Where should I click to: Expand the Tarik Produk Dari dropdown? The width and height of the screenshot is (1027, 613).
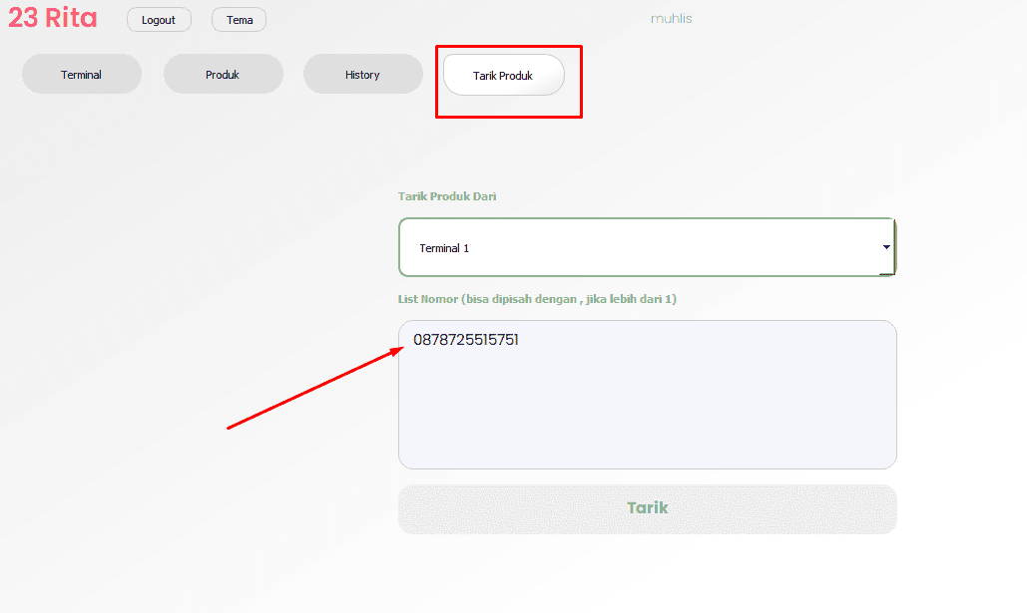click(646, 247)
